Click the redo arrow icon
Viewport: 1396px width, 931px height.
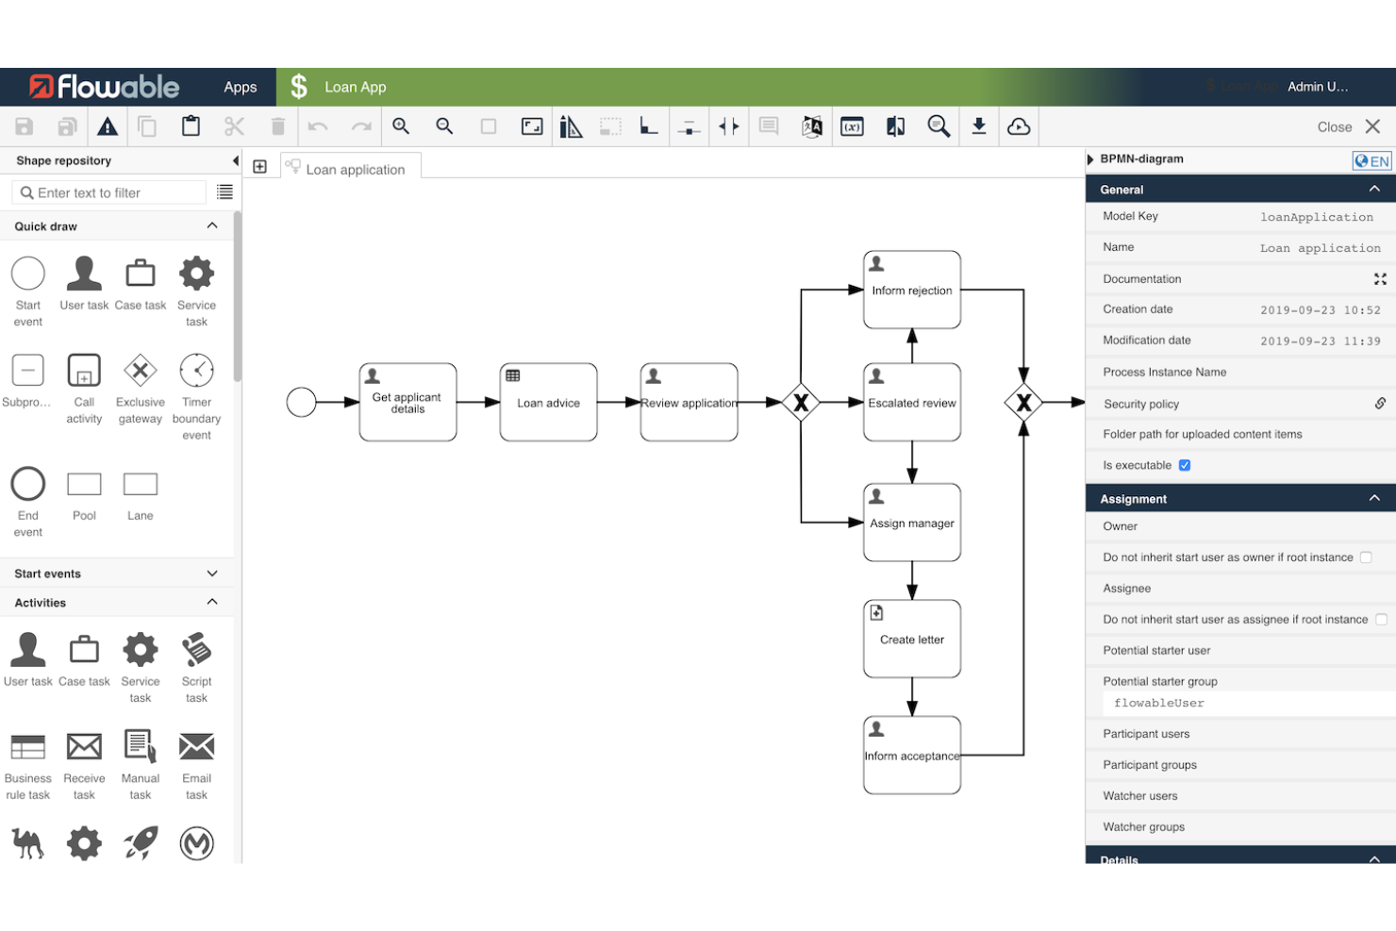pyautogui.click(x=361, y=126)
